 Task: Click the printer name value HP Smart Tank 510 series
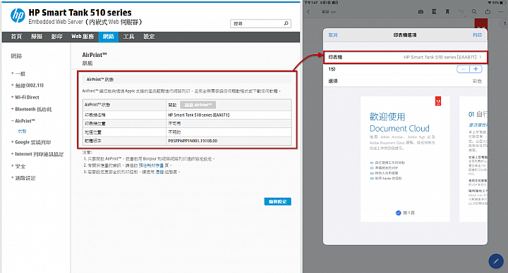point(198,115)
